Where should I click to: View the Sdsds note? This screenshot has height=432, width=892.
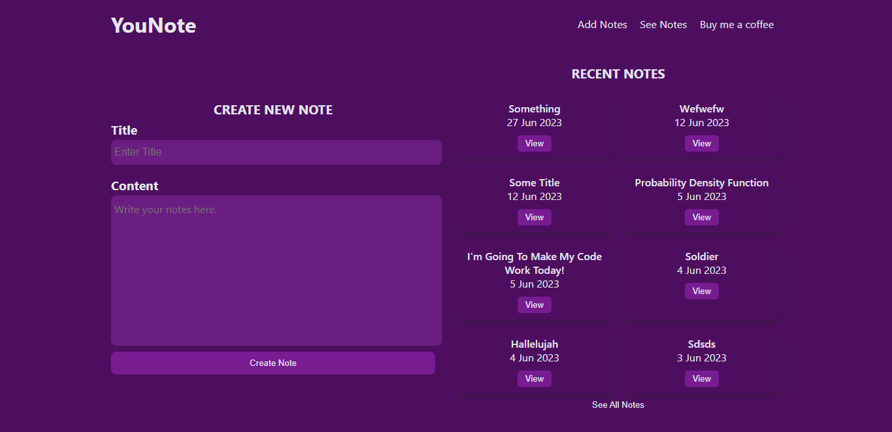click(702, 379)
